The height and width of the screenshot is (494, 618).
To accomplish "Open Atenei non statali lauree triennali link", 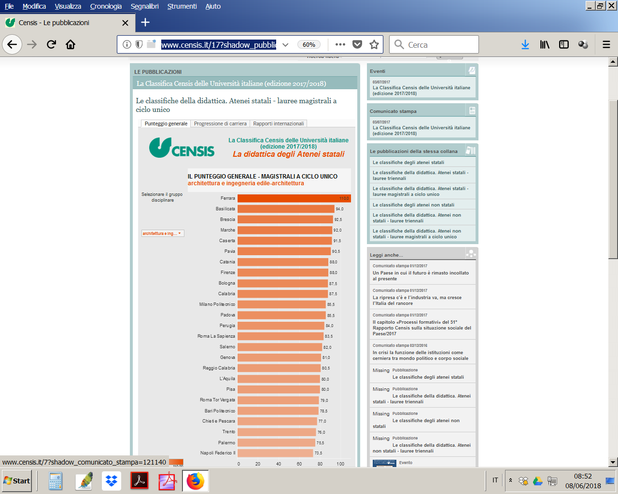I will tap(417, 218).
